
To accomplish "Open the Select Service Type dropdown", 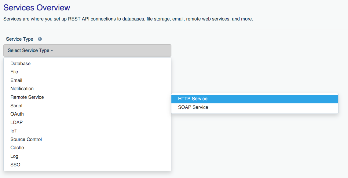I will [x=87, y=50].
